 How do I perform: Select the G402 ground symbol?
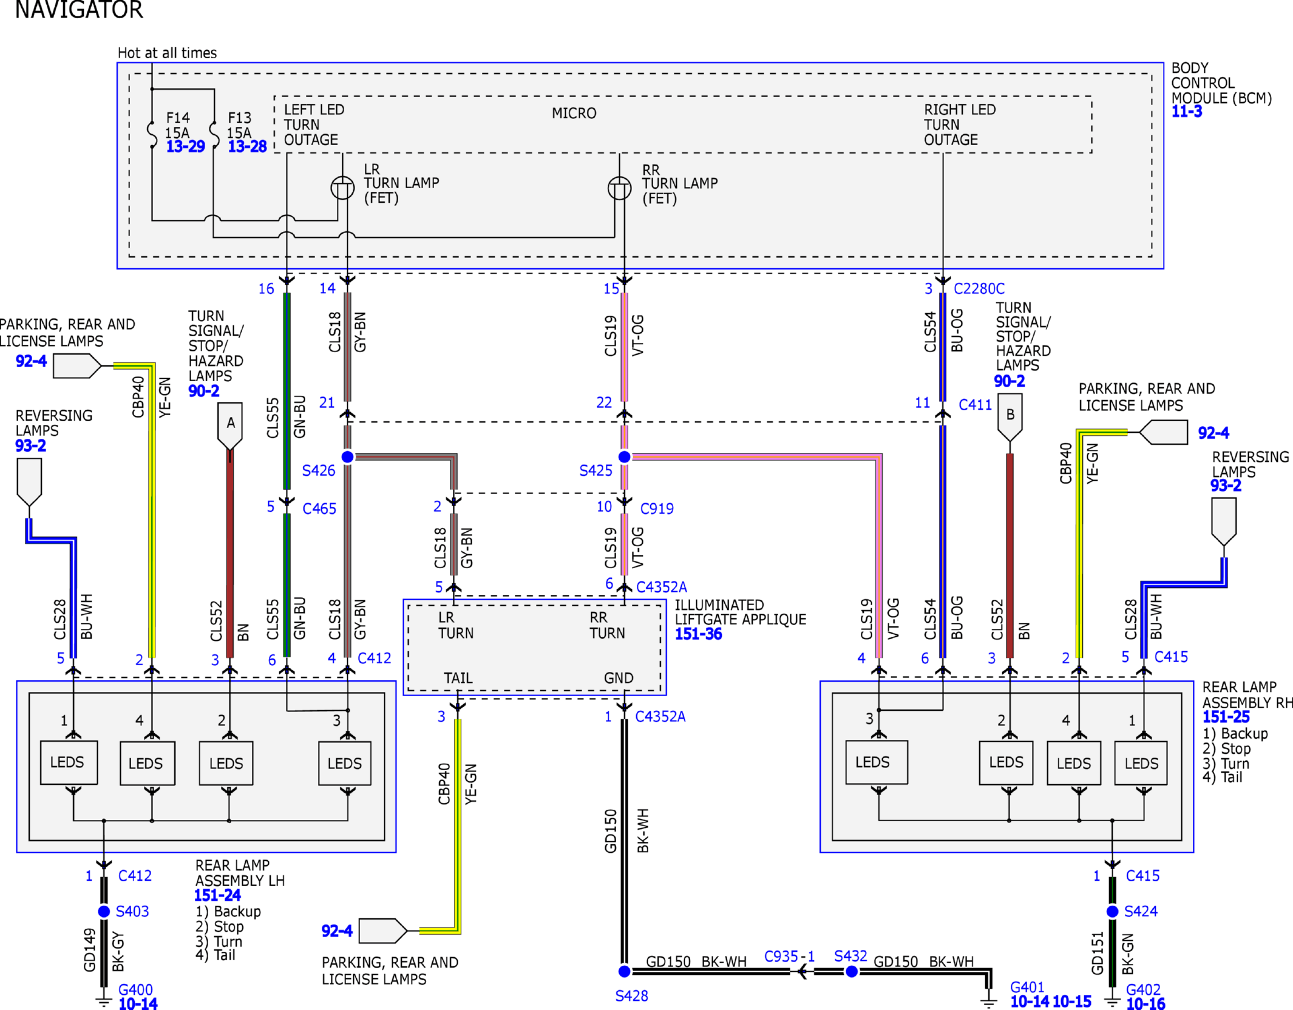(1112, 1001)
